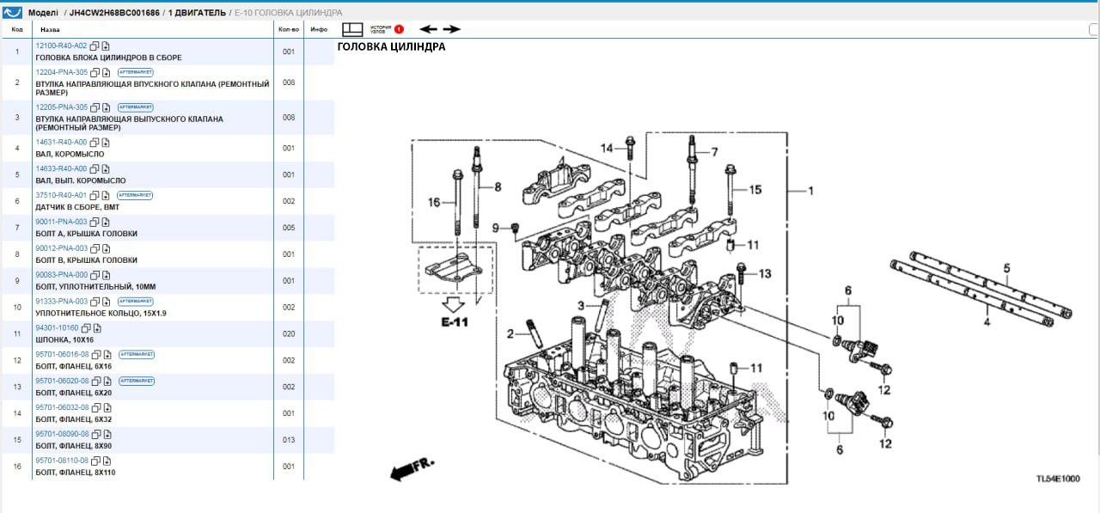Toggle the split panel layout icon

coord(353,29)
